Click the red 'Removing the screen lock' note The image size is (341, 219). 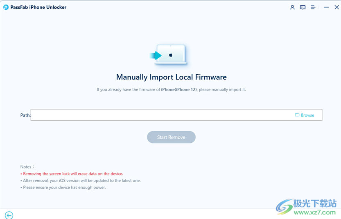coord(73,174)
